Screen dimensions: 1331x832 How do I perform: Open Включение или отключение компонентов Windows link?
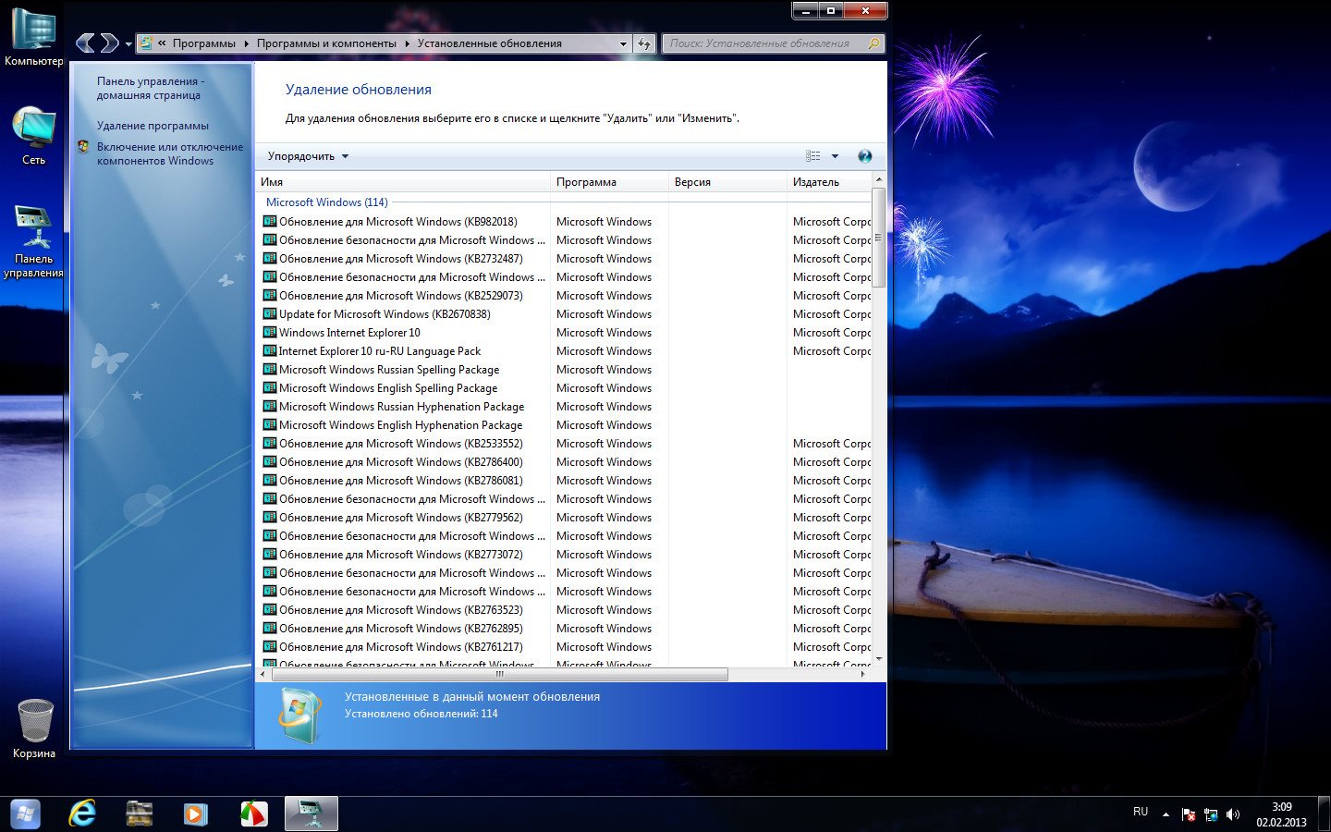click(169, 153)
